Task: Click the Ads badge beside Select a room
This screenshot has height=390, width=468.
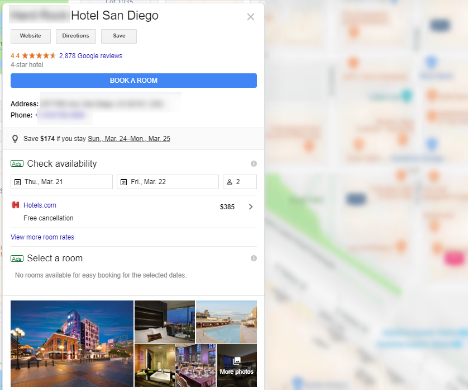Action: pyautogui.click(x=17, y=259)
